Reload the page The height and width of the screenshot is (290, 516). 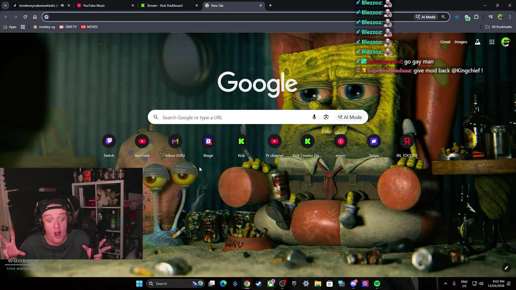click(x=25, y=17)
